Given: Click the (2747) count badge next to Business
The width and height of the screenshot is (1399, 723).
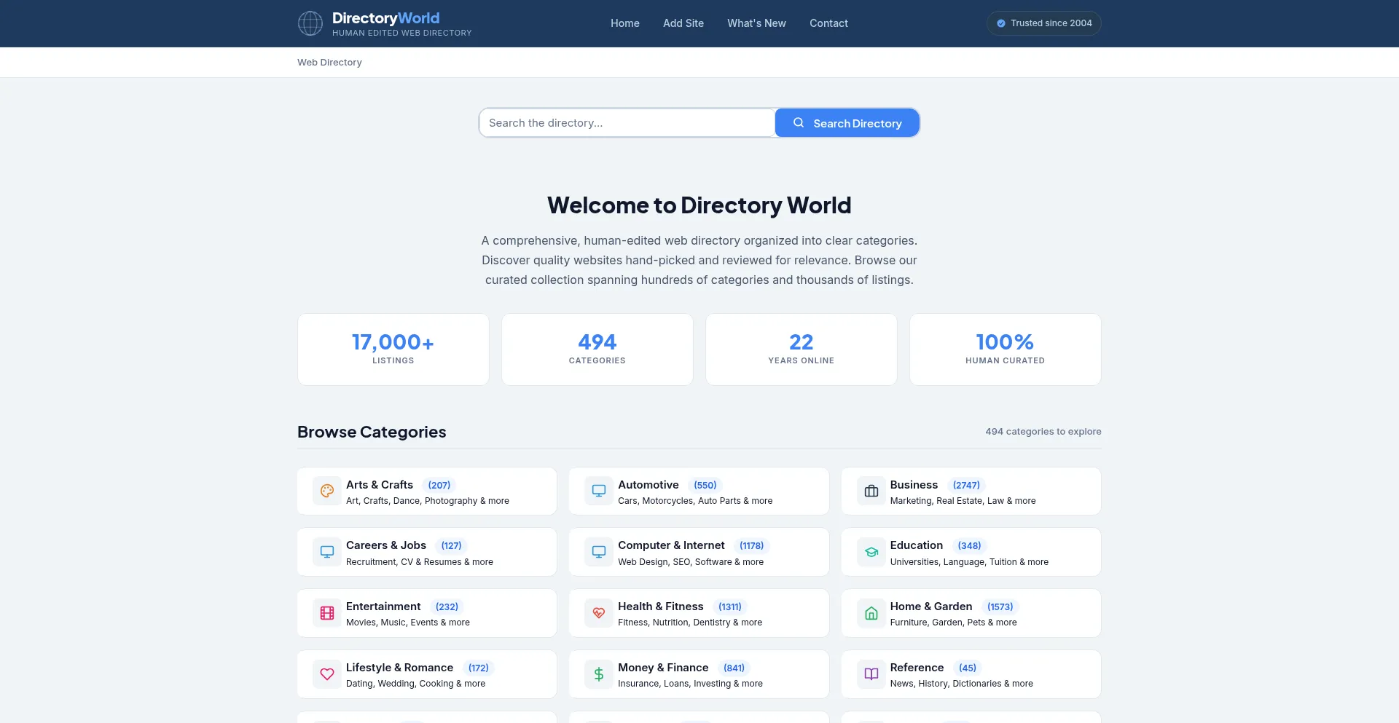Looking at the screenshot, I should coord(966,485).
